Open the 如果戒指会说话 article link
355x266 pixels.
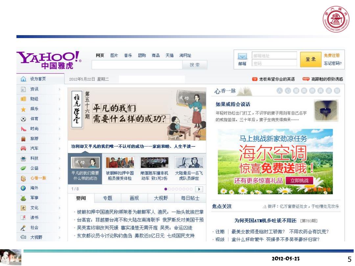pos(233,104)
